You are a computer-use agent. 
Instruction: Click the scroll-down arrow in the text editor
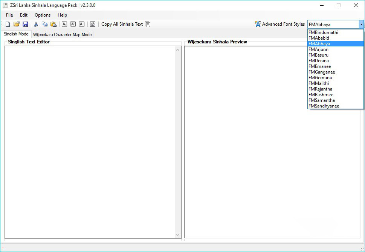click(x=177, y=235)
